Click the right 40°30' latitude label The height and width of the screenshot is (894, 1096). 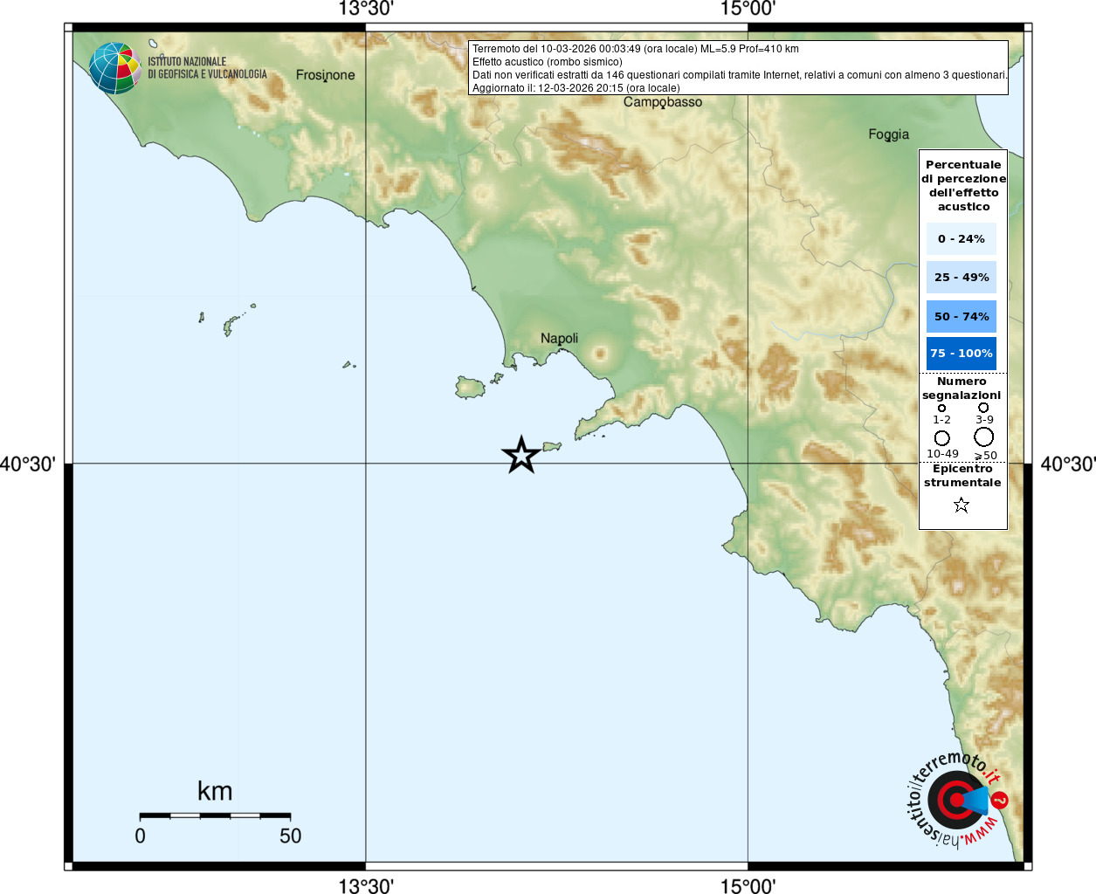tap(1068, 464)
